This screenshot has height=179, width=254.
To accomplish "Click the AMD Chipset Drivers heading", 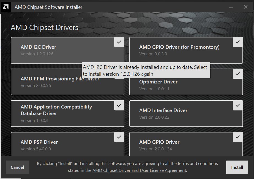I will (45, 28).
